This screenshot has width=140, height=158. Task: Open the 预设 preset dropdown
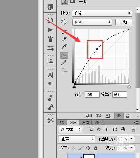tap(102, 13)
